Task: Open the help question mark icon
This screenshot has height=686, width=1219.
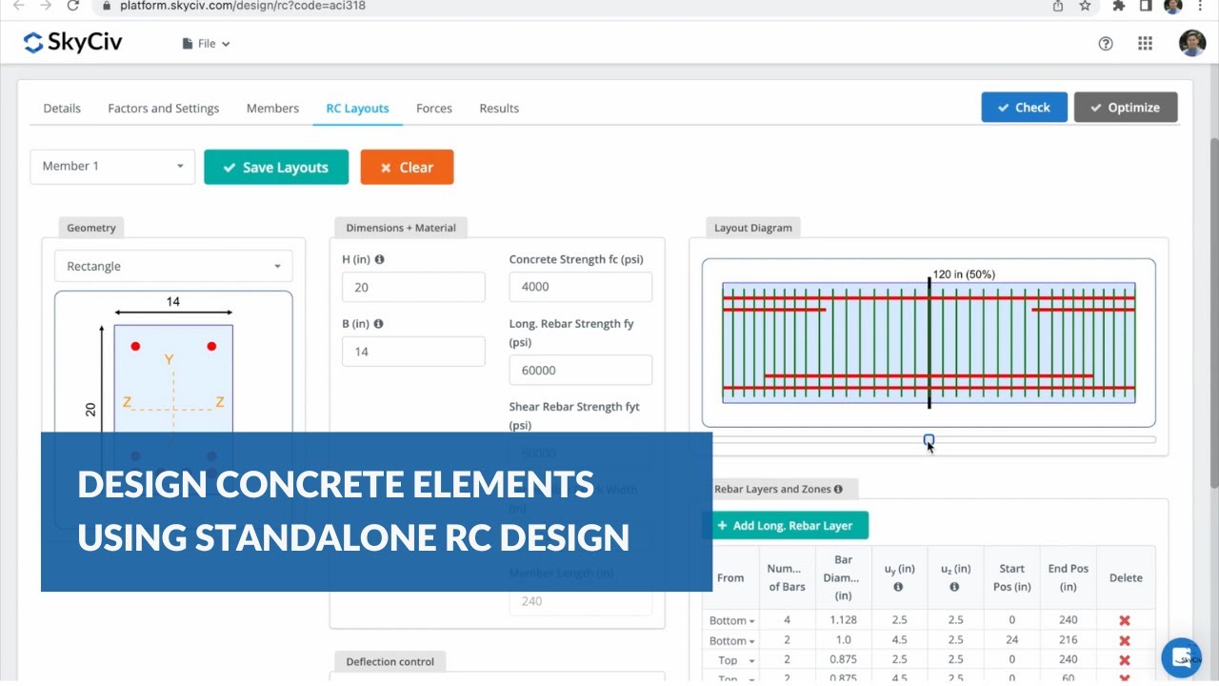Action: point(1106,43)
